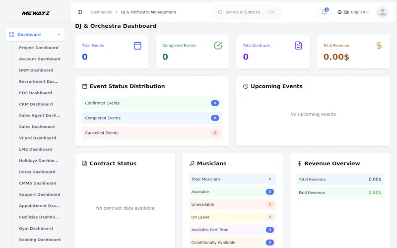Focus the Search or jump to field
Viewport: 397px width, 248px height.
tap(247, 12)
